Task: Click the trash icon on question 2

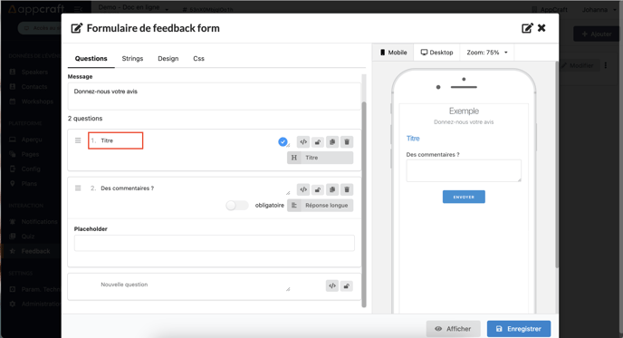Action: pyautogui.click(x=347, y=189)
